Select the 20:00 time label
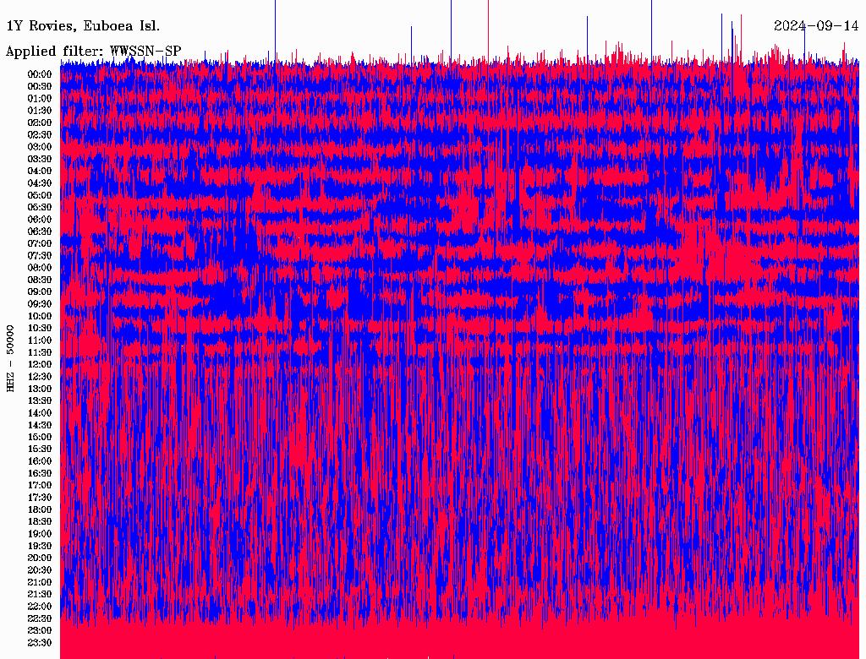 coord(40,558)
